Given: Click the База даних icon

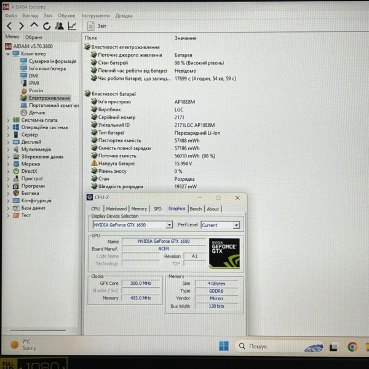Looking at the screenshot, I should [x=16, y=208].
